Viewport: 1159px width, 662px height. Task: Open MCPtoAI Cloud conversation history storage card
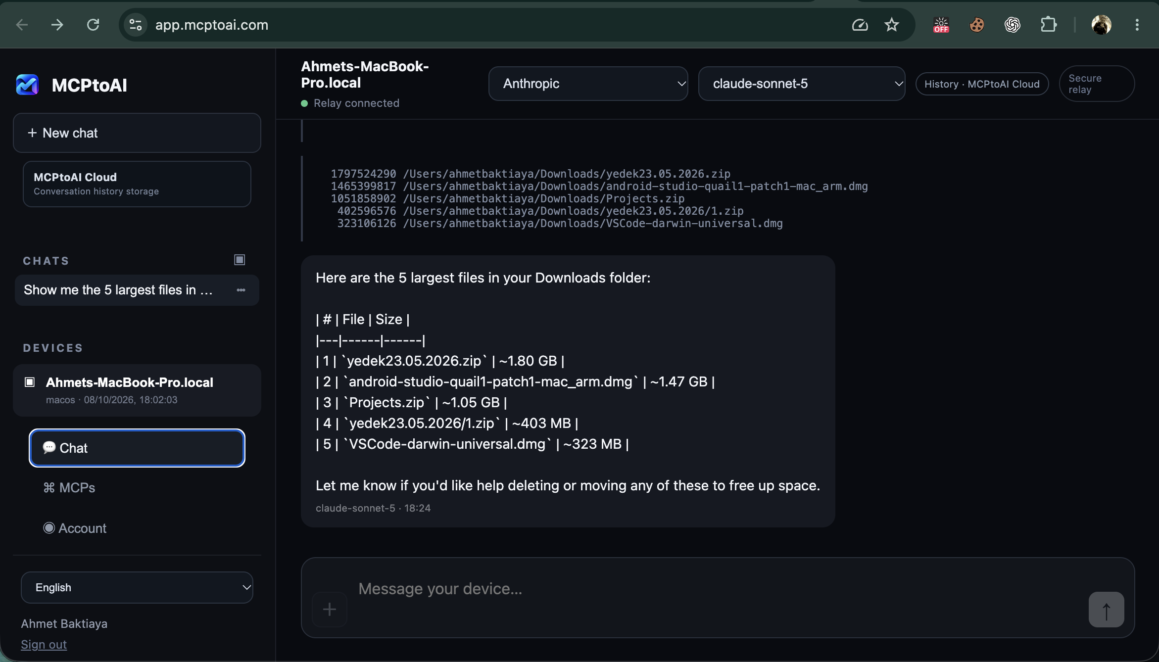point(137,184)
